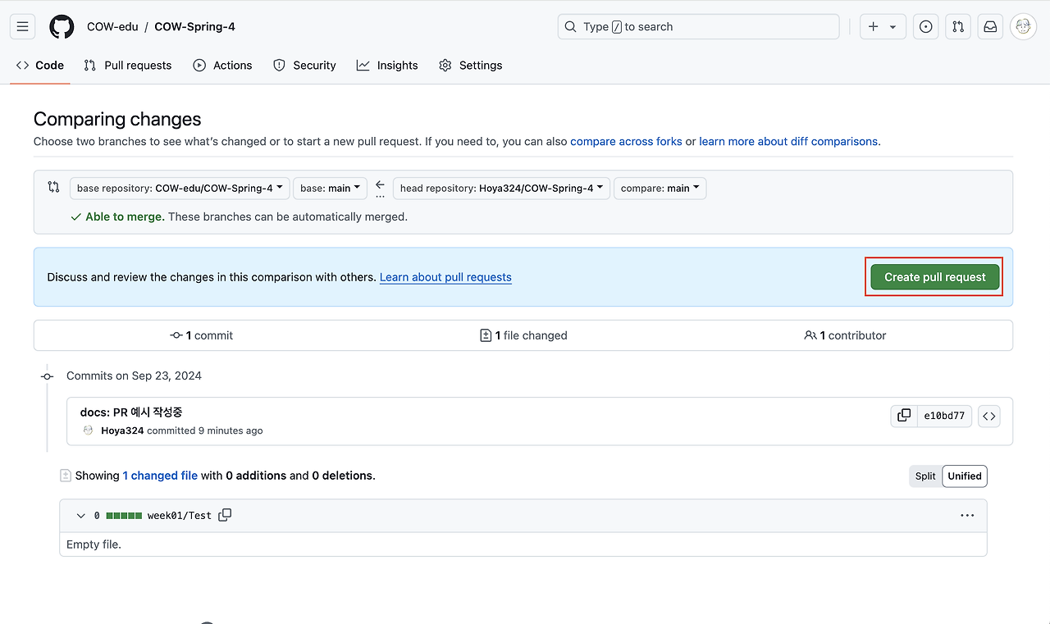Copy the full commit SHA

(x=904, y=416)
